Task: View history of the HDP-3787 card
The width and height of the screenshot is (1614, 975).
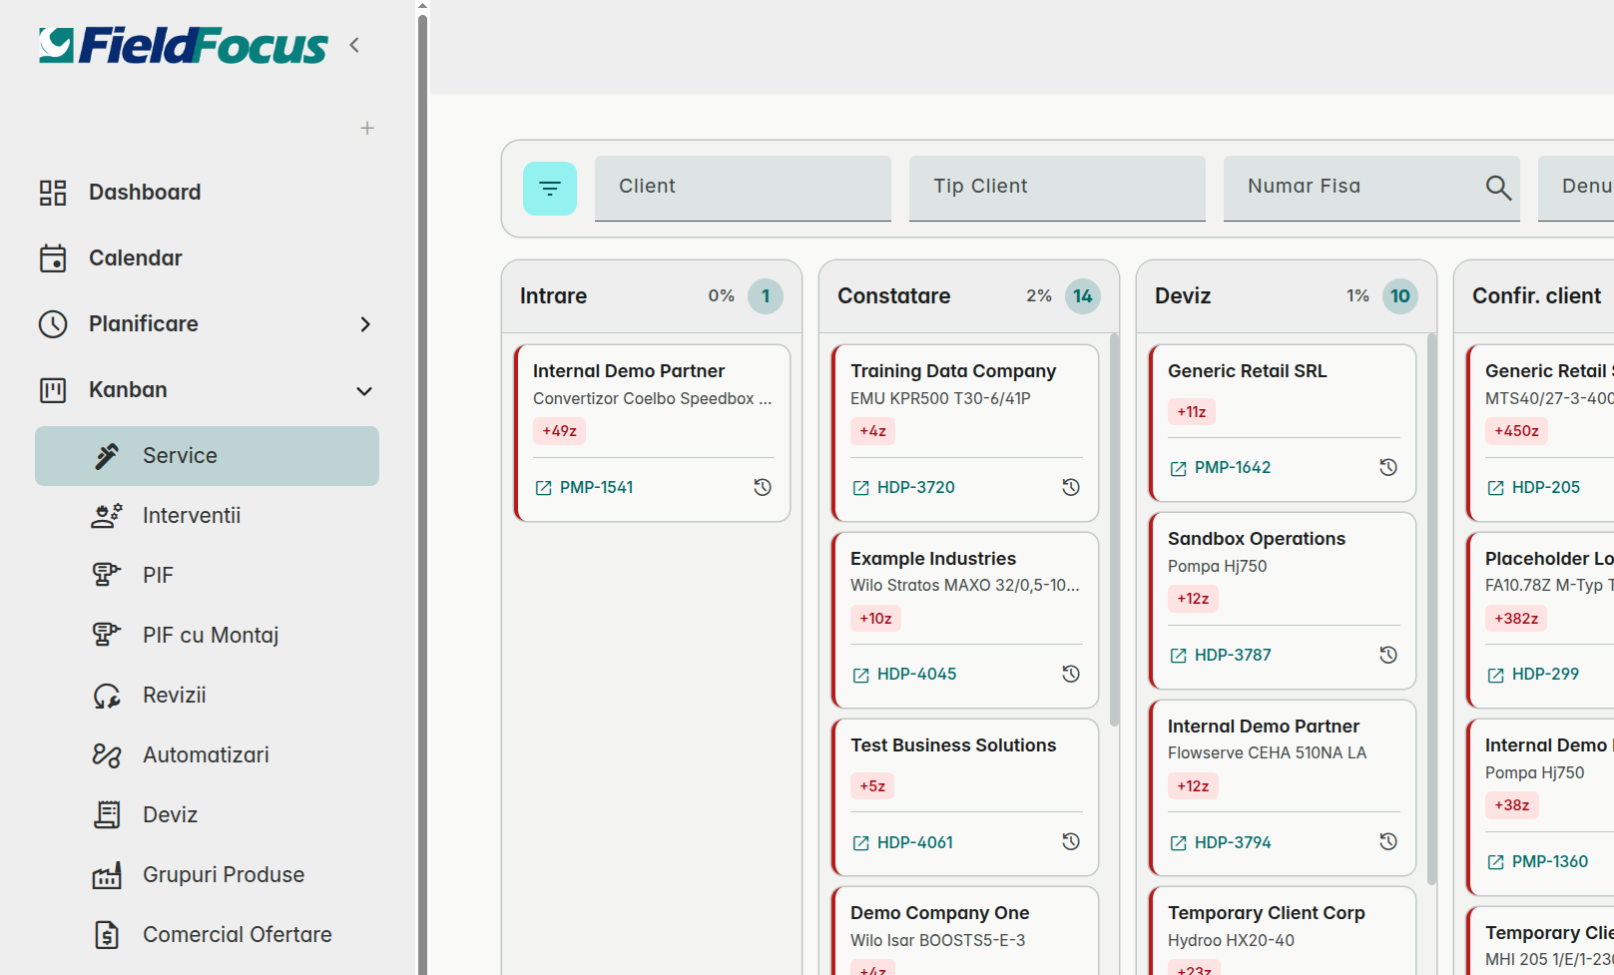Action: [x=1388, y=655]
